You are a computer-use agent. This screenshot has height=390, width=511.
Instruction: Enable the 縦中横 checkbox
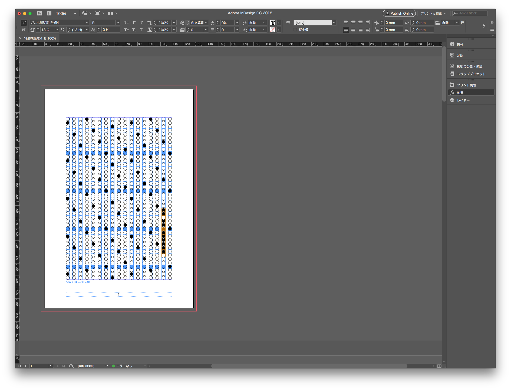point(295,30)
